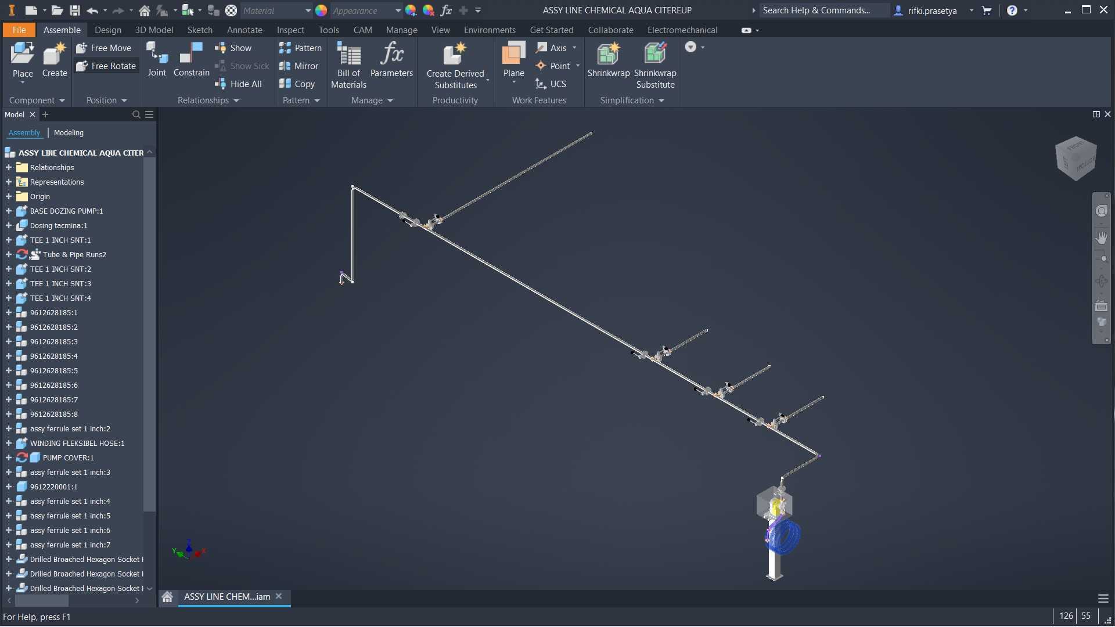The height and width of the screenshot is (627, 1115).
Task: Select the Place component tool
Action: pyautogui.click(x=23, y=62)
